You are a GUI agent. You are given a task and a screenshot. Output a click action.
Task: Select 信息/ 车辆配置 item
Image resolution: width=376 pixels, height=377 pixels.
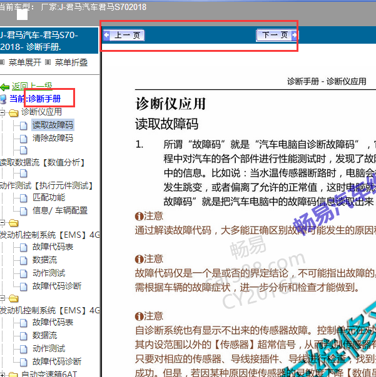60,210
